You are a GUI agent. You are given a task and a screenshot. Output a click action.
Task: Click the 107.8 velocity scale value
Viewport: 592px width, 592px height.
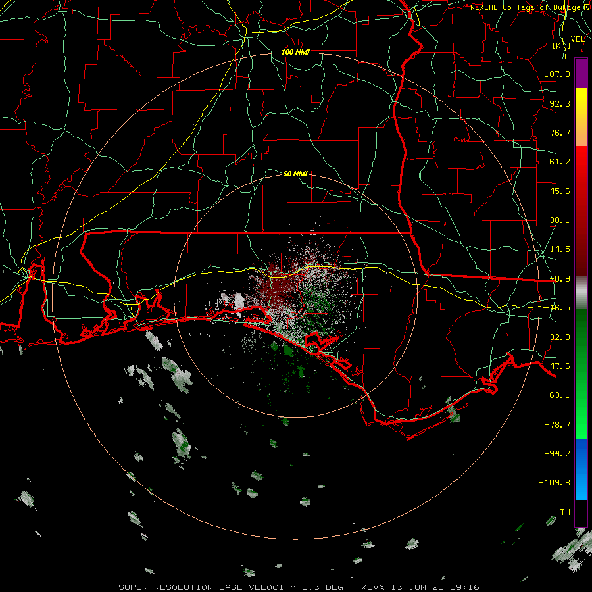coord(557,74)
